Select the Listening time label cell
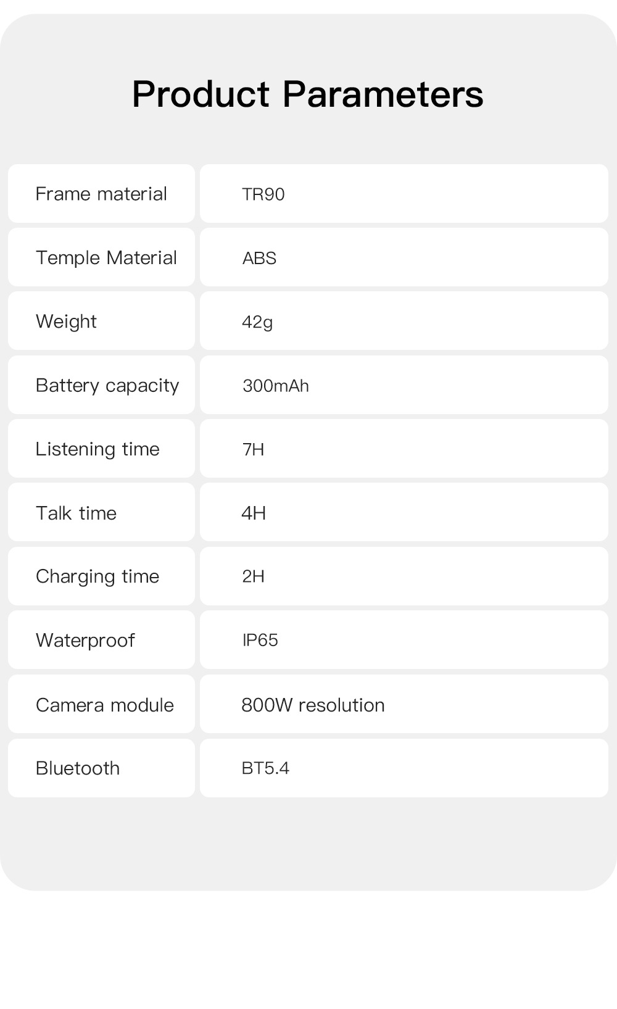Screen dimensions: 617x1009 pyautogui.click(x=101, y=448)
